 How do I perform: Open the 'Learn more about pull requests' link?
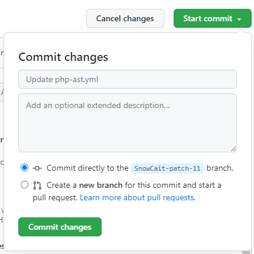[x=138, y=198]
